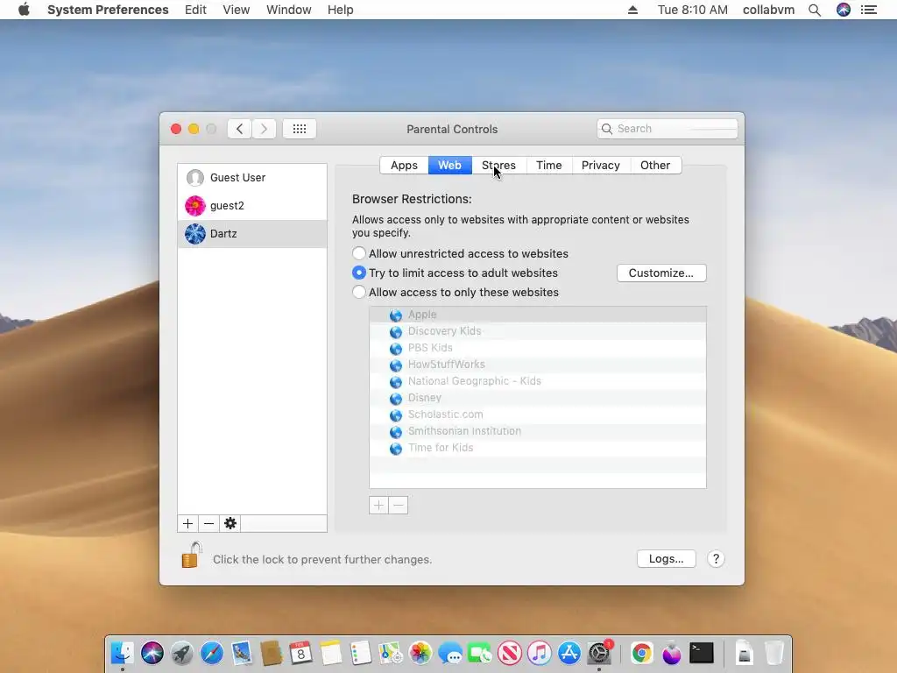Open Google Chrome from the Dock
The height and width of the screenshot is (673, 897).
click(x=642, y=653)
